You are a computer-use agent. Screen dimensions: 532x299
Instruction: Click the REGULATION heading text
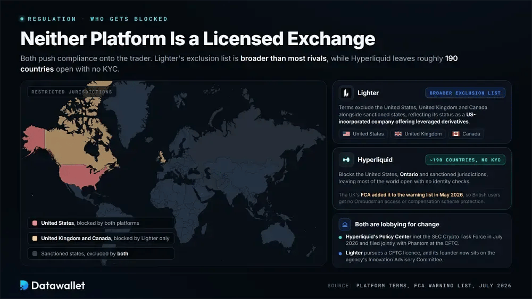point(52,19)
